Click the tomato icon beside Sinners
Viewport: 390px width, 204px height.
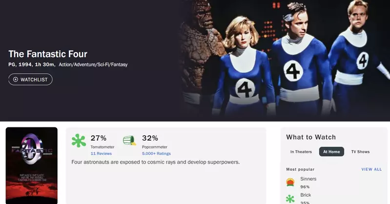tap(290, 183)
